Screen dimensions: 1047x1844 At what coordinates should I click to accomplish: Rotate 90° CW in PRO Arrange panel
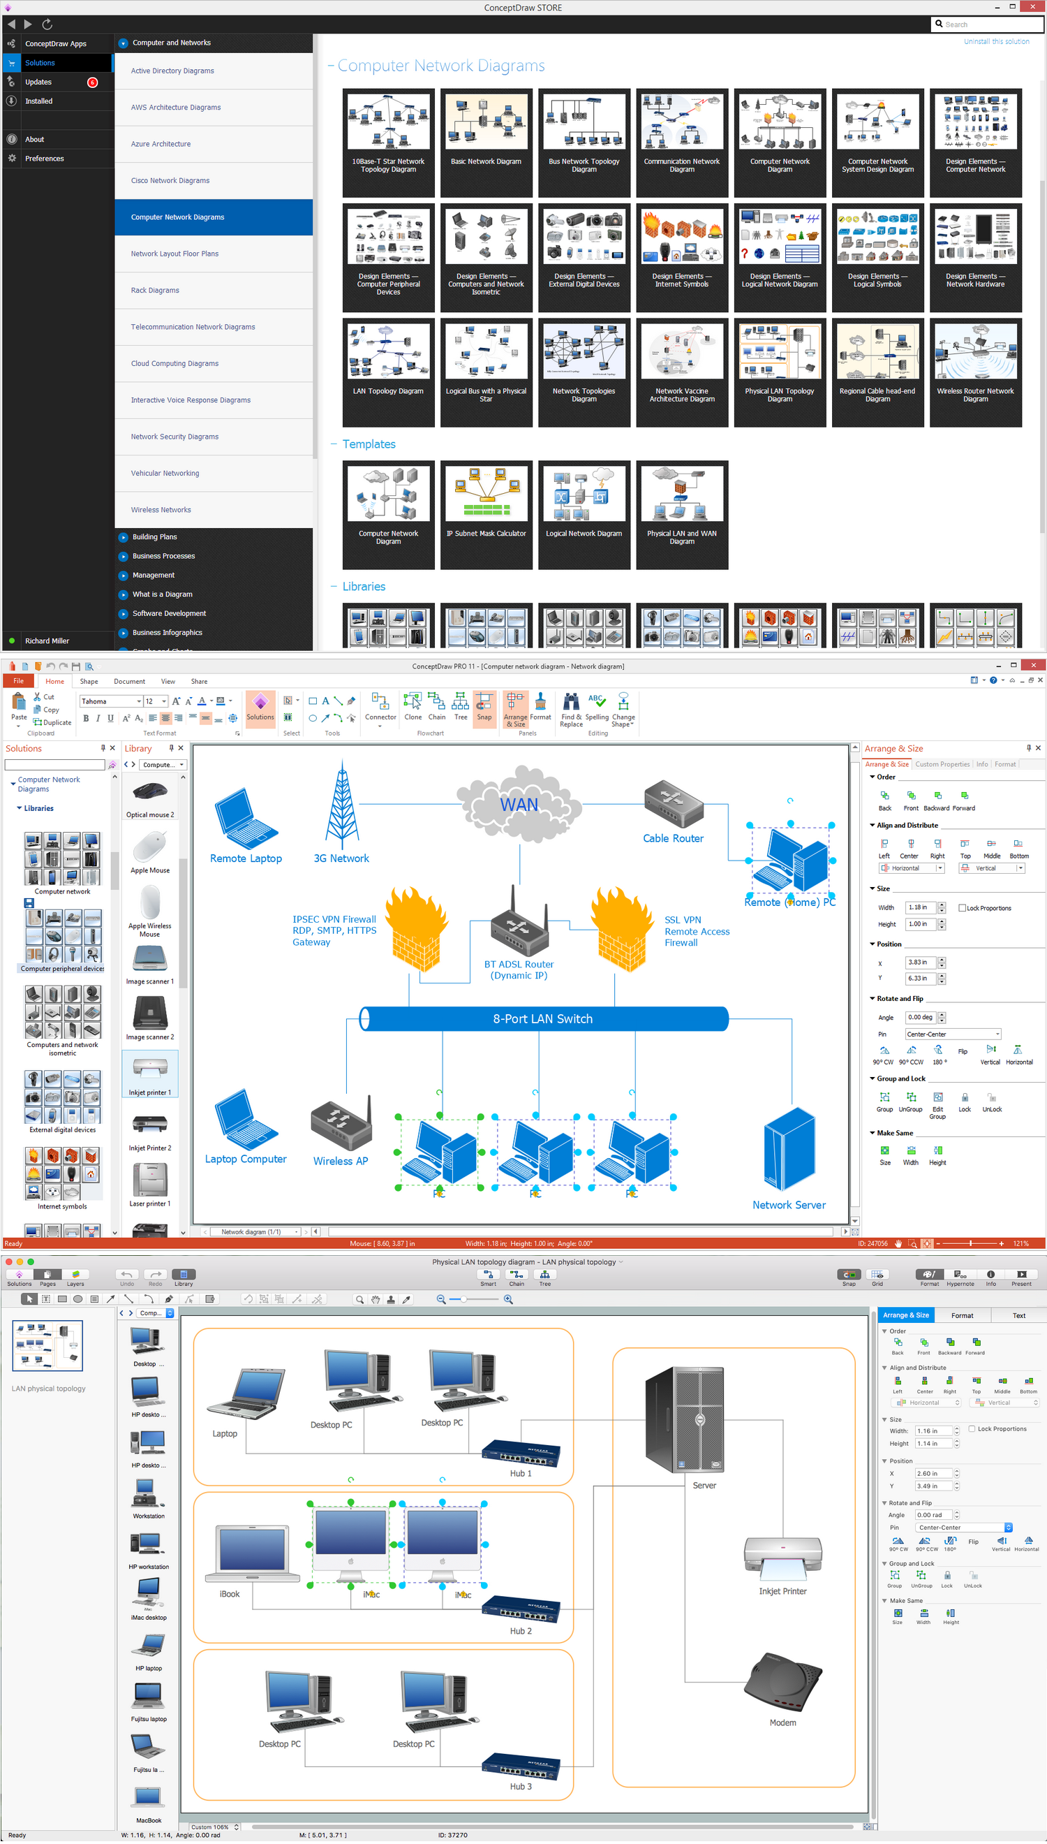(884, 1055)
